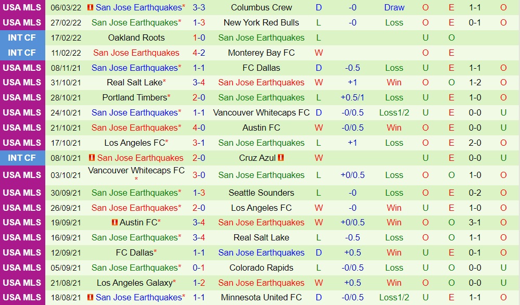Open the Columbus Crew team page
Viewport: 520px width, 305px height.
[261, 7]
